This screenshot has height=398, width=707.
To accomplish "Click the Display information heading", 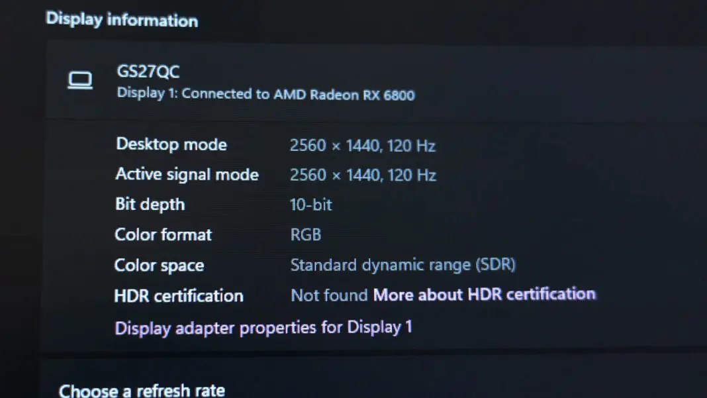I will tap(121, 19).
